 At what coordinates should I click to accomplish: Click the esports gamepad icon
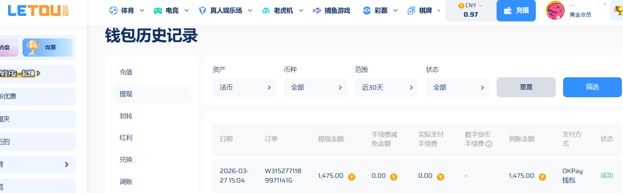[x=158, y=11]
